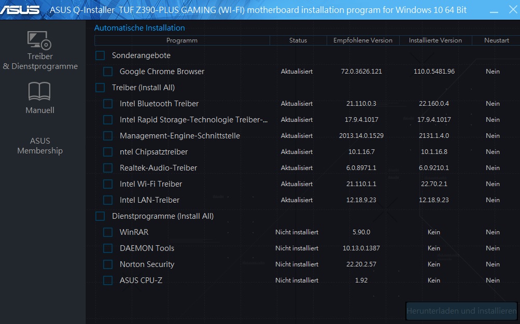
Task: Tick Intel Rapid Storage-Technologie checkbox
Action: (108, 120)
